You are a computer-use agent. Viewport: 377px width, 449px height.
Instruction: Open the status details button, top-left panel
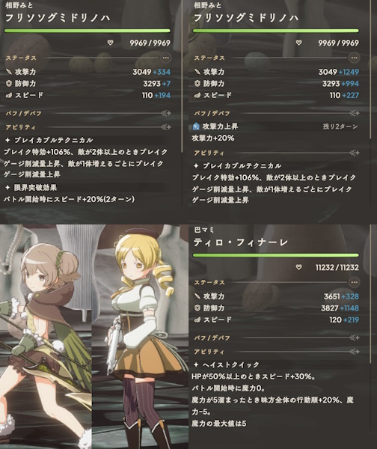point(166,58)
